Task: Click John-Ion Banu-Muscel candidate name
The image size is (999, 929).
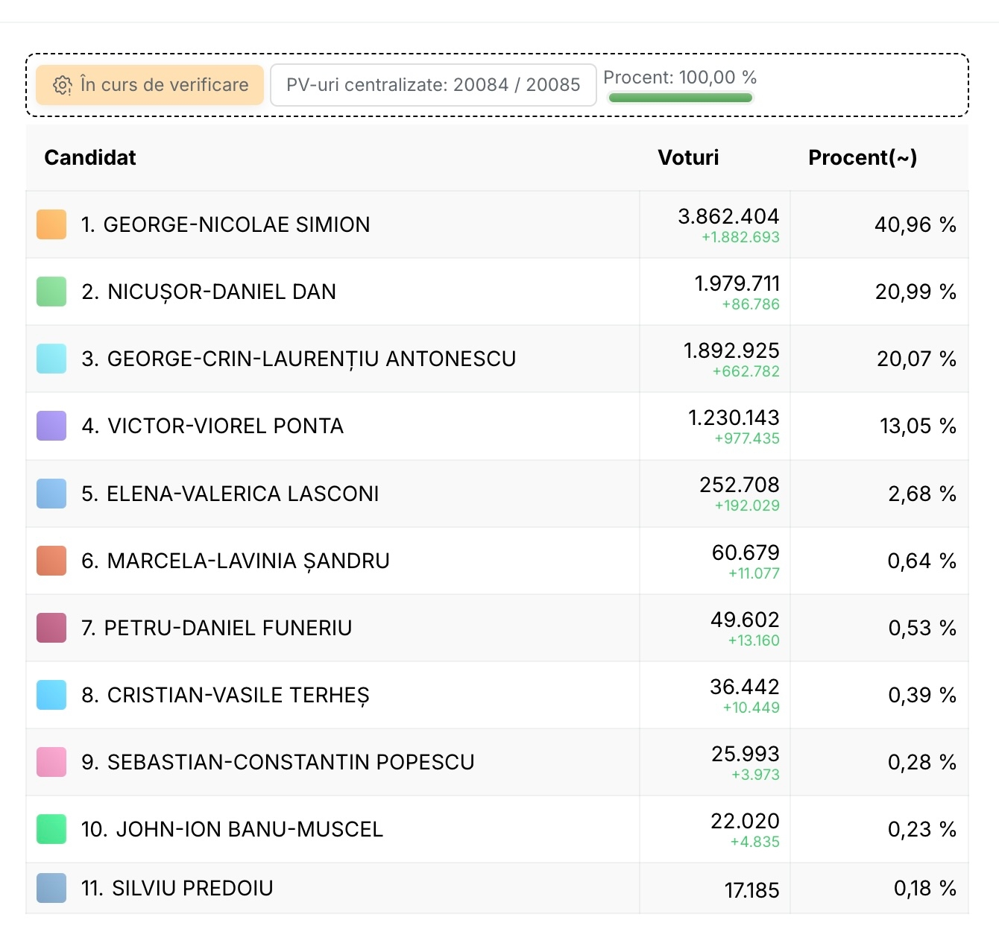Action: pyautogui.click(x=232, y=829)
